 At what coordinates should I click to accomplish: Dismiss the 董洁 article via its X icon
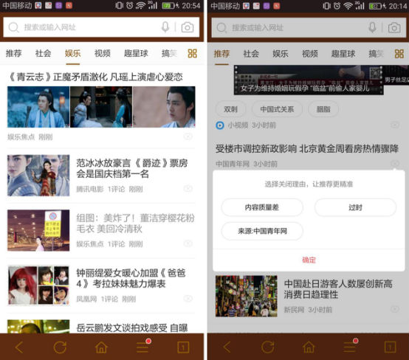(x=188, y=243)
